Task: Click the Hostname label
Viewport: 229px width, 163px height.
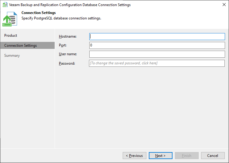Action: point(68,36)
